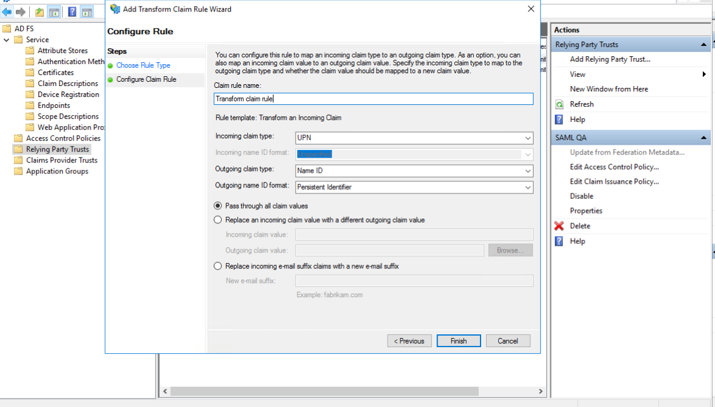Collapse the Relying Party Trusts actions section
This screenshot has height=407, width=715.
703,45
